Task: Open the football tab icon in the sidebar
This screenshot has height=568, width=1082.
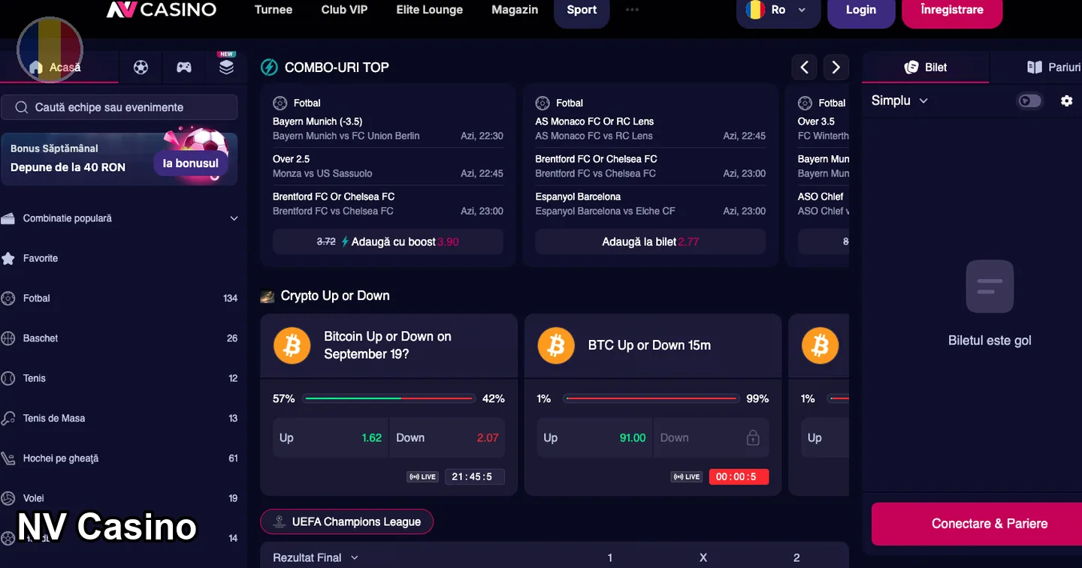Action: click(x=141, y=68)
